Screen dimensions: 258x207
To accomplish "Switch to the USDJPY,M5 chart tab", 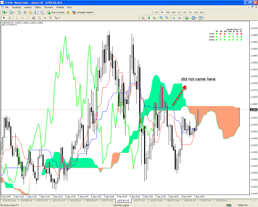I will coord(42,200).
